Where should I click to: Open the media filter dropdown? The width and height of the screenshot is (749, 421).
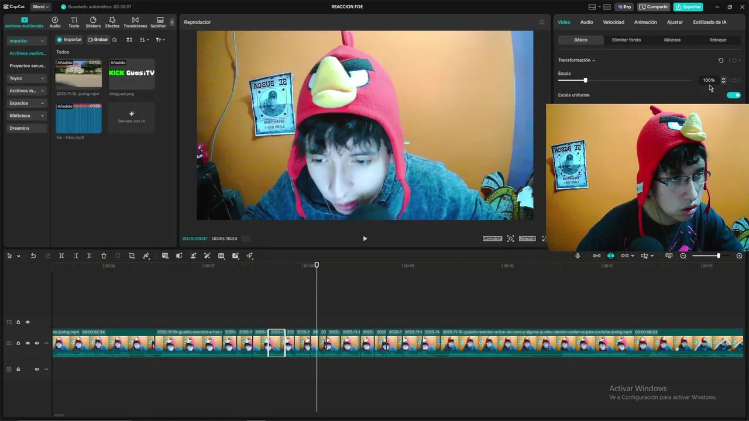(160, 40)
